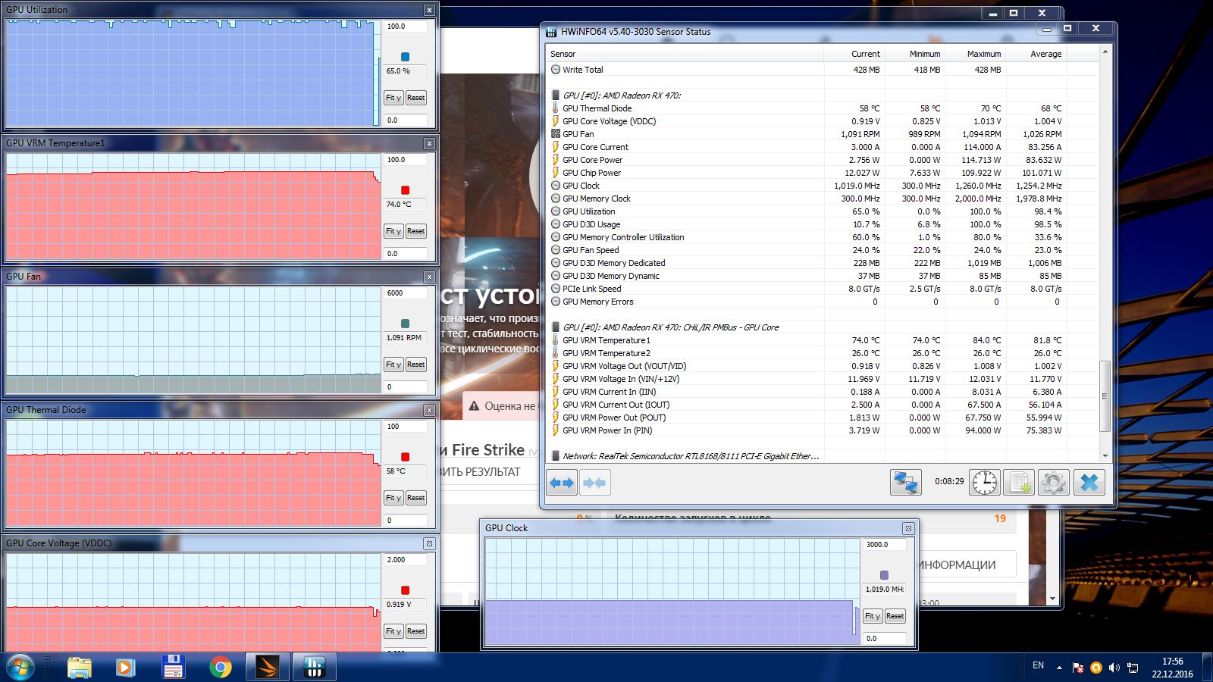This screenshot has width=1213, height=682.
Task: Pick the red GPU Thermal Diode color swatch
Action: 405,457
